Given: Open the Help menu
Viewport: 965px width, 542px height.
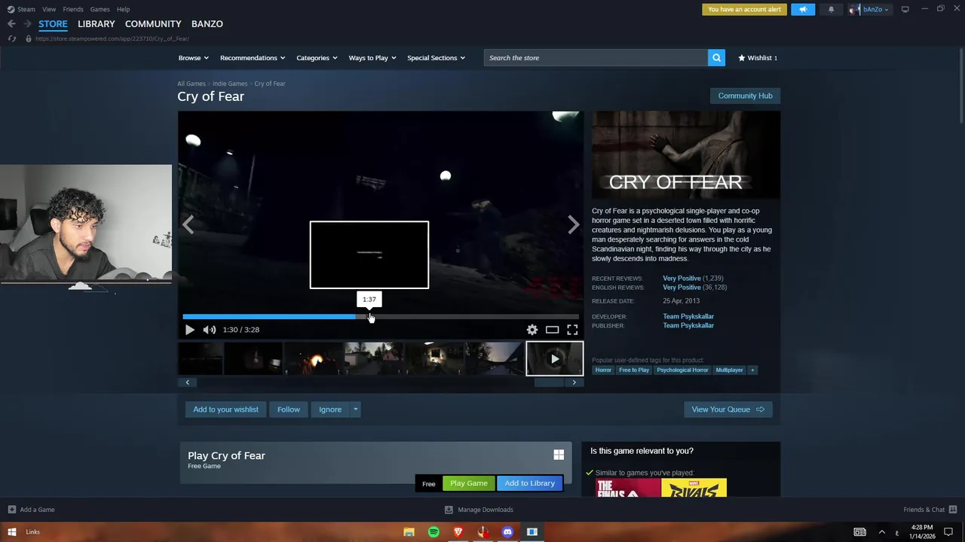Looking at the screenshot, I should tap(124, 9).
